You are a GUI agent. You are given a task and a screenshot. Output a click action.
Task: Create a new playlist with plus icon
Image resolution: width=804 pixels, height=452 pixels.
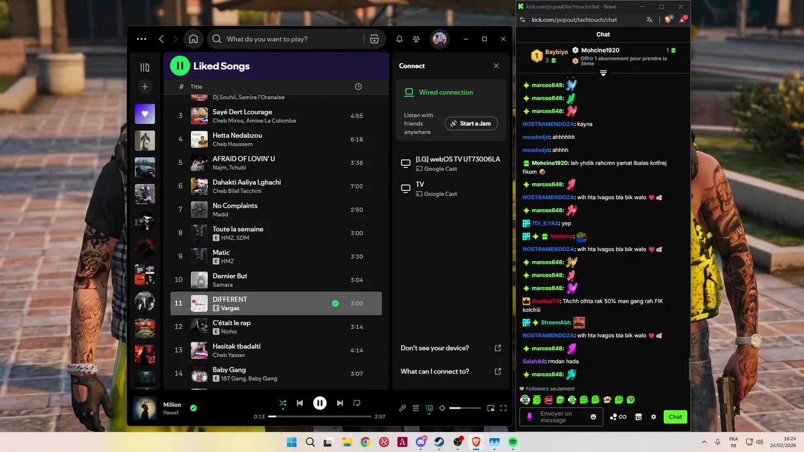pos(144,87)
